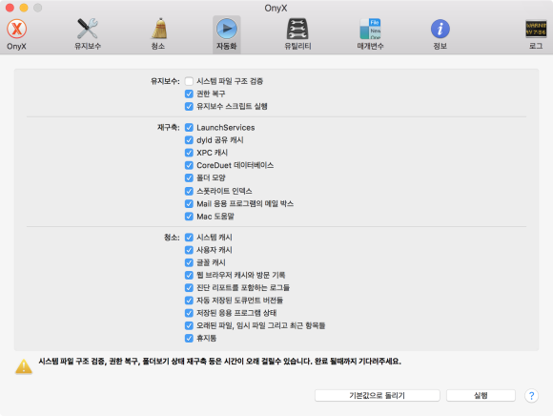Open the 정보 info icon
Screen dimensions: 553x416
[x=440, y=29]
